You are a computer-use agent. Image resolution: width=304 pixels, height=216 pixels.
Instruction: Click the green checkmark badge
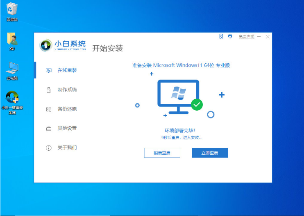197,105
